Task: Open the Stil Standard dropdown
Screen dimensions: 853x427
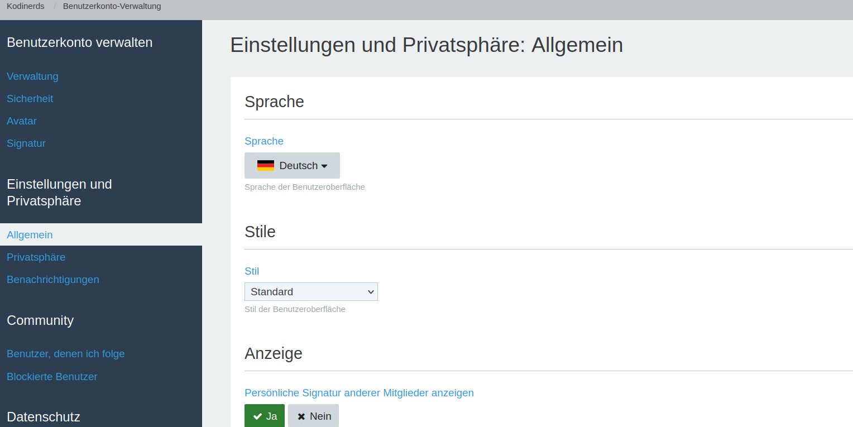Action: 311,291
